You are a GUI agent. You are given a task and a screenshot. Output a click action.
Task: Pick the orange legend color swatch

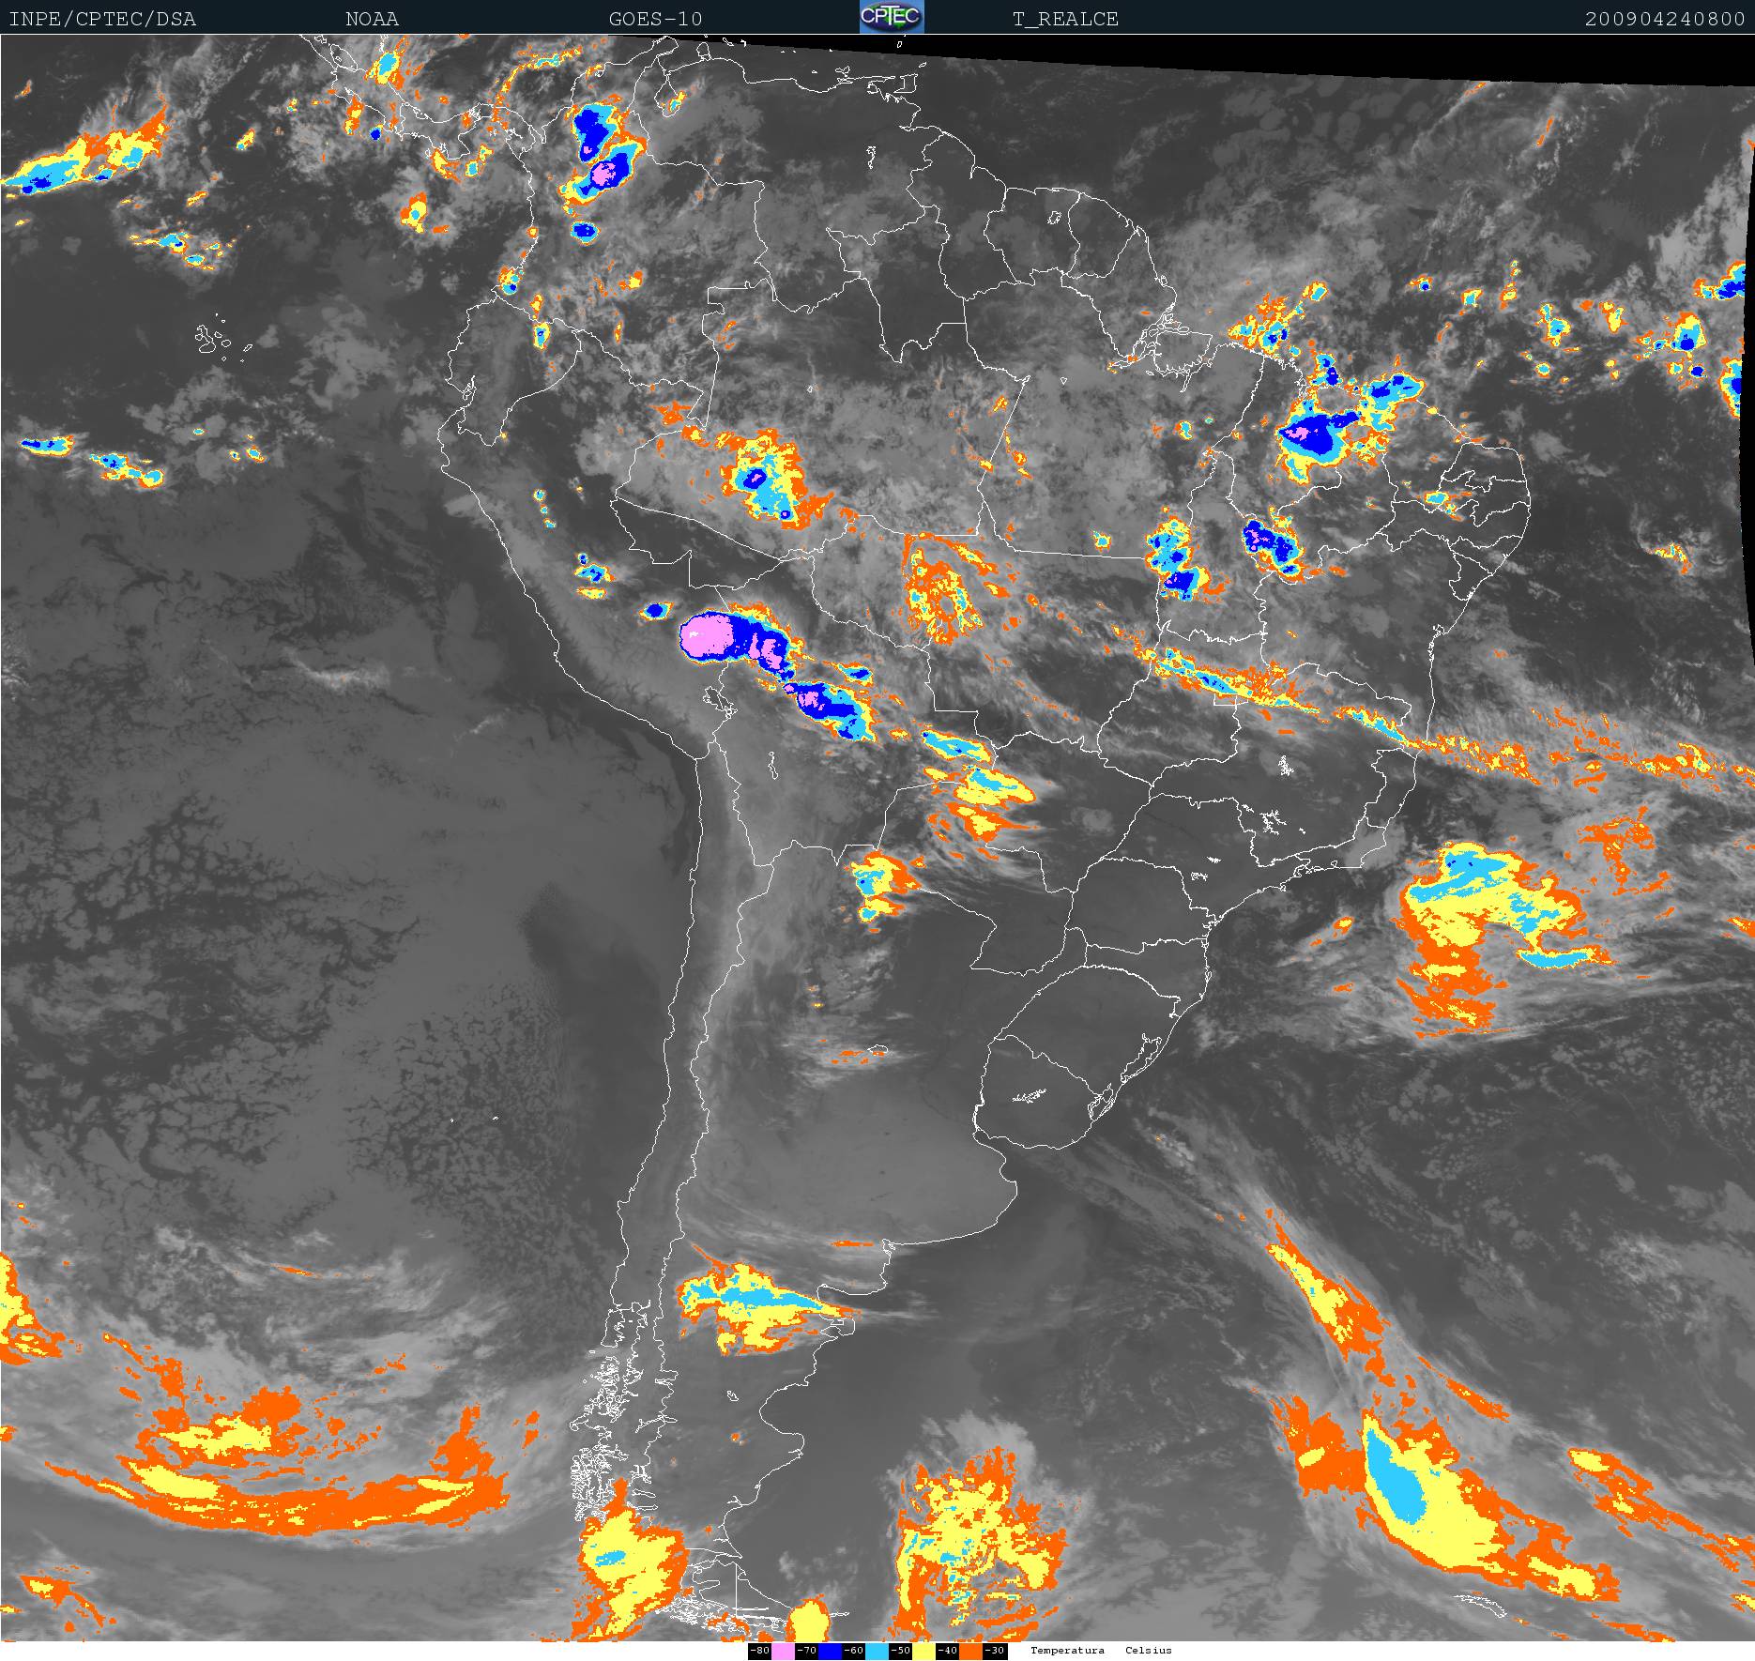click(x=970, y=1651)
